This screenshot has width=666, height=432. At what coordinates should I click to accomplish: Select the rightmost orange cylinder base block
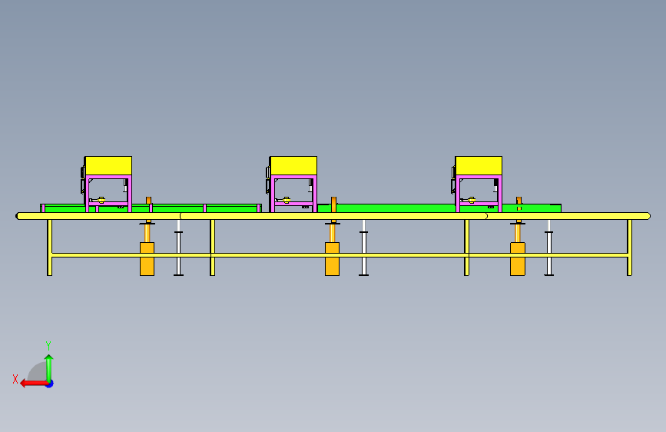tap(517, 259)
